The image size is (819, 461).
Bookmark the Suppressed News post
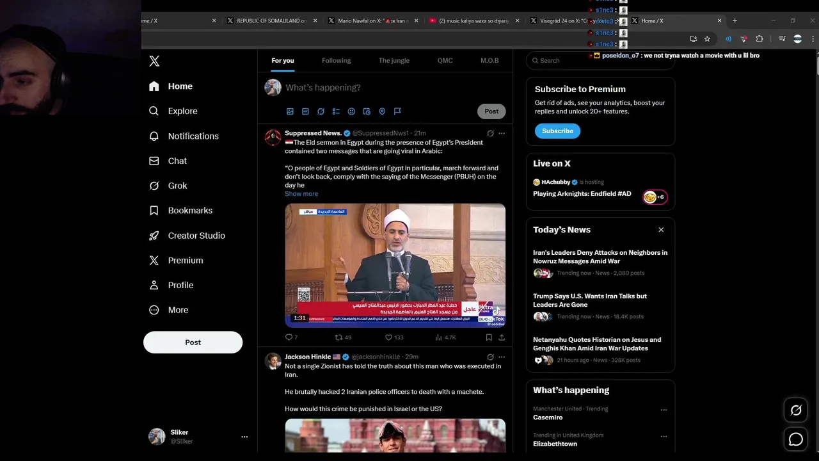pyautogui.click(x=489, y=337)
